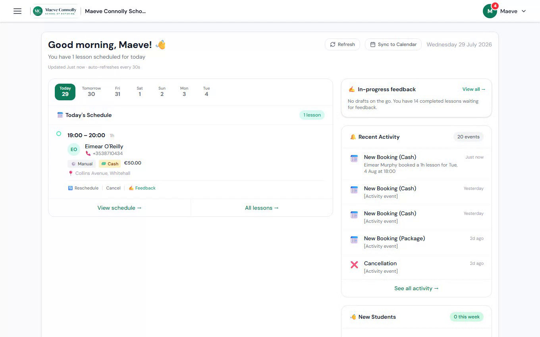Image resolution: width=540 pixels, height=337 pixels.
Task: Click the phone number +3538710434
Action: [x=108, y=153]
